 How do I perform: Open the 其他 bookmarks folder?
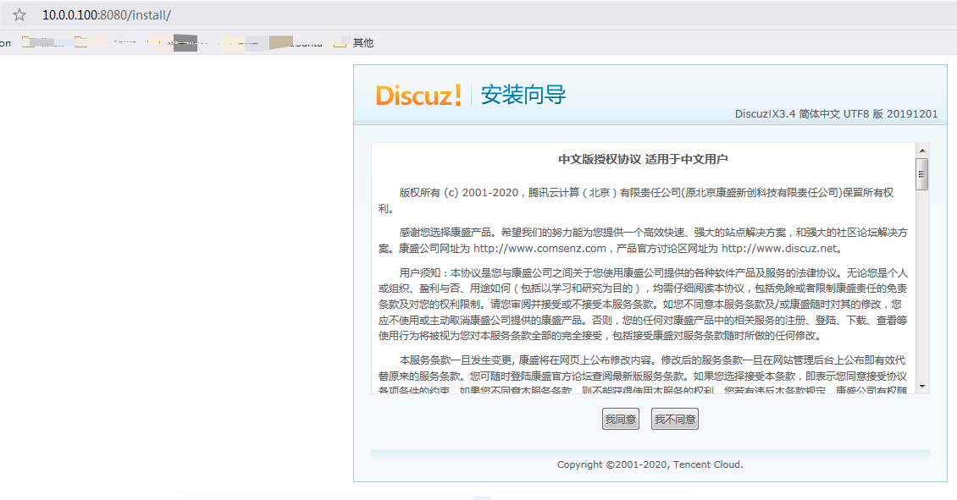pos(354,42)
